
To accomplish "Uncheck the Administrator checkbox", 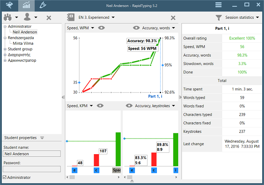I will (5, 177).
